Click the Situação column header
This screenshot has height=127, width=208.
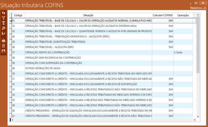click(88, 15)
